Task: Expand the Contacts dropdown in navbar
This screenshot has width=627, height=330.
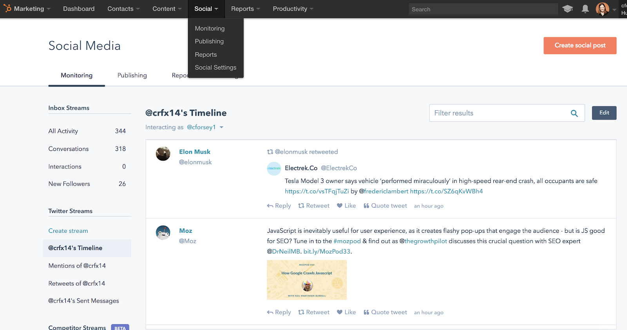Action: (x=123, y=9)
